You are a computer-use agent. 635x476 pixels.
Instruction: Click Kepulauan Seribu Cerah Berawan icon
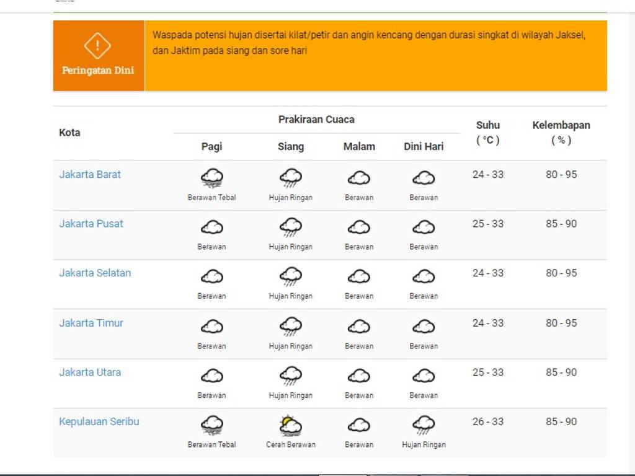[x=290, y=426]
